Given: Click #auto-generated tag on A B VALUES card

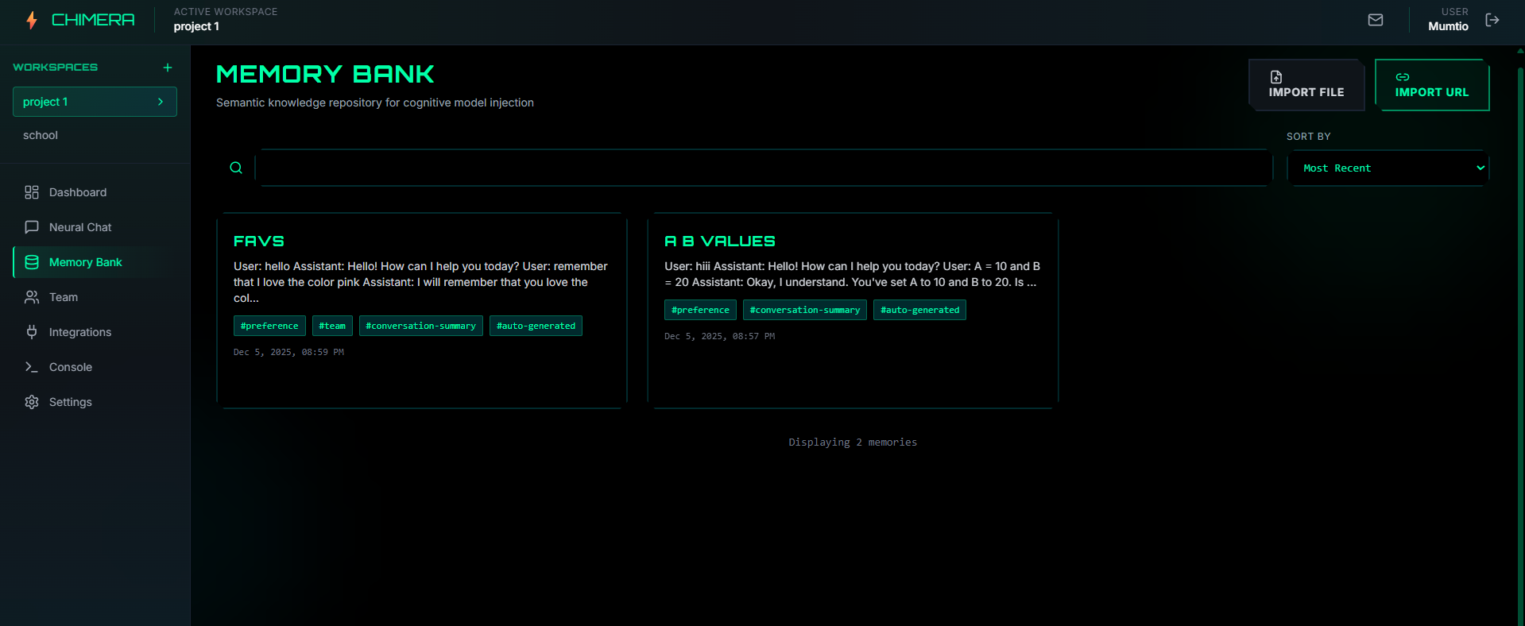Looking at the screenshot, I should (x=919, y=310).
